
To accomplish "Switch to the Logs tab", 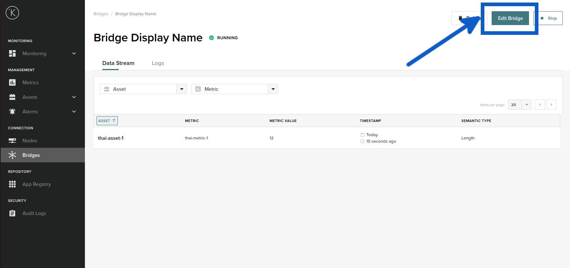I will (158, 63).
